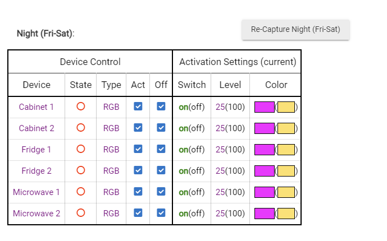
Task: Click the Microwave 1 state circle icon
Action: point(81,192)
